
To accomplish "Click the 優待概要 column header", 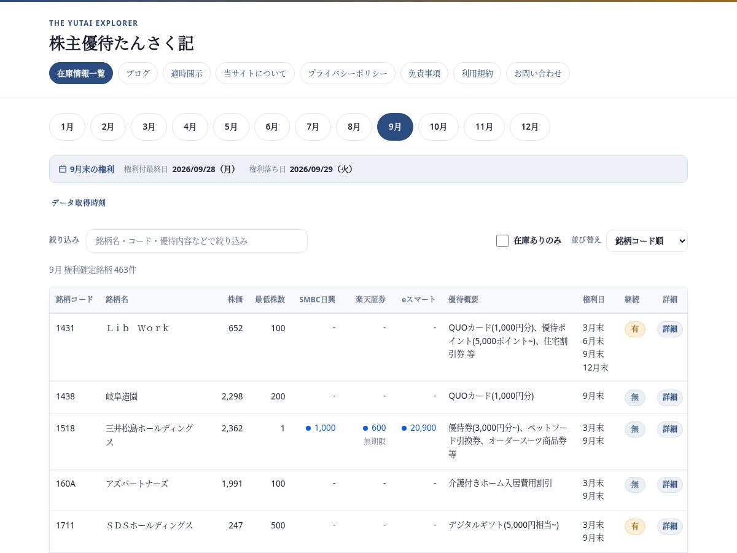I will click(x=464, y=300).
